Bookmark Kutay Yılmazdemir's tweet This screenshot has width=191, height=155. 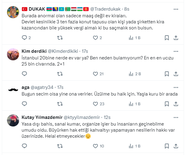(167, 146)
